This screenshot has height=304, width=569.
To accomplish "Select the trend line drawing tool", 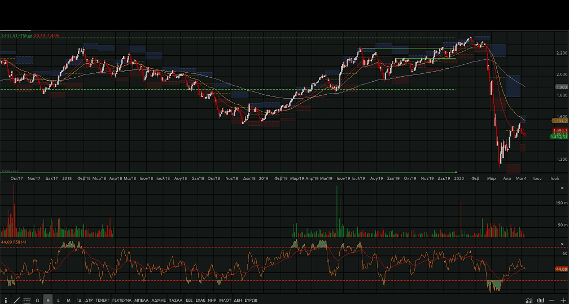I will coord(16,300).
